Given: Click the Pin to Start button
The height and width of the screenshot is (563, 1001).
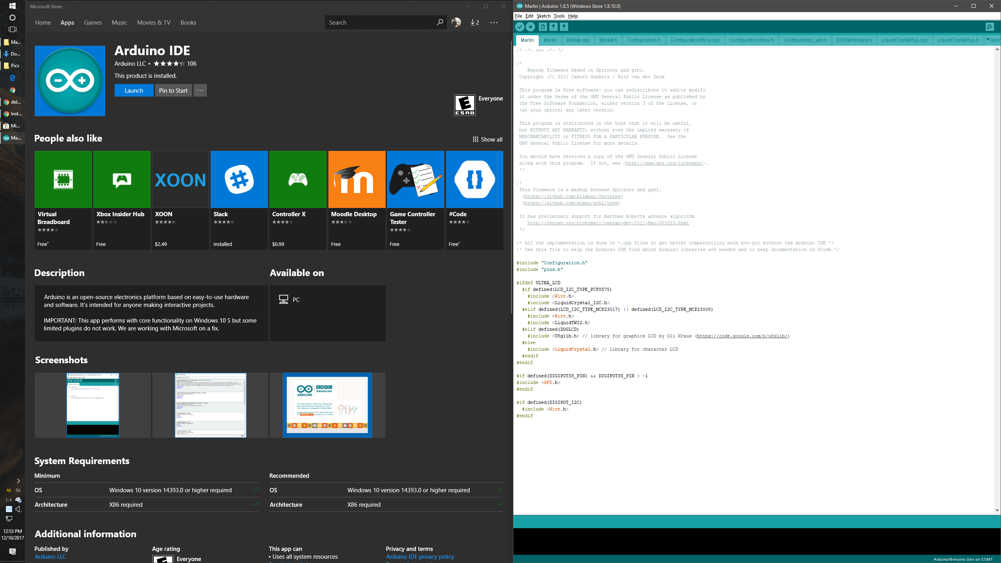Looking at the screenshot, I should coord(173,90).
